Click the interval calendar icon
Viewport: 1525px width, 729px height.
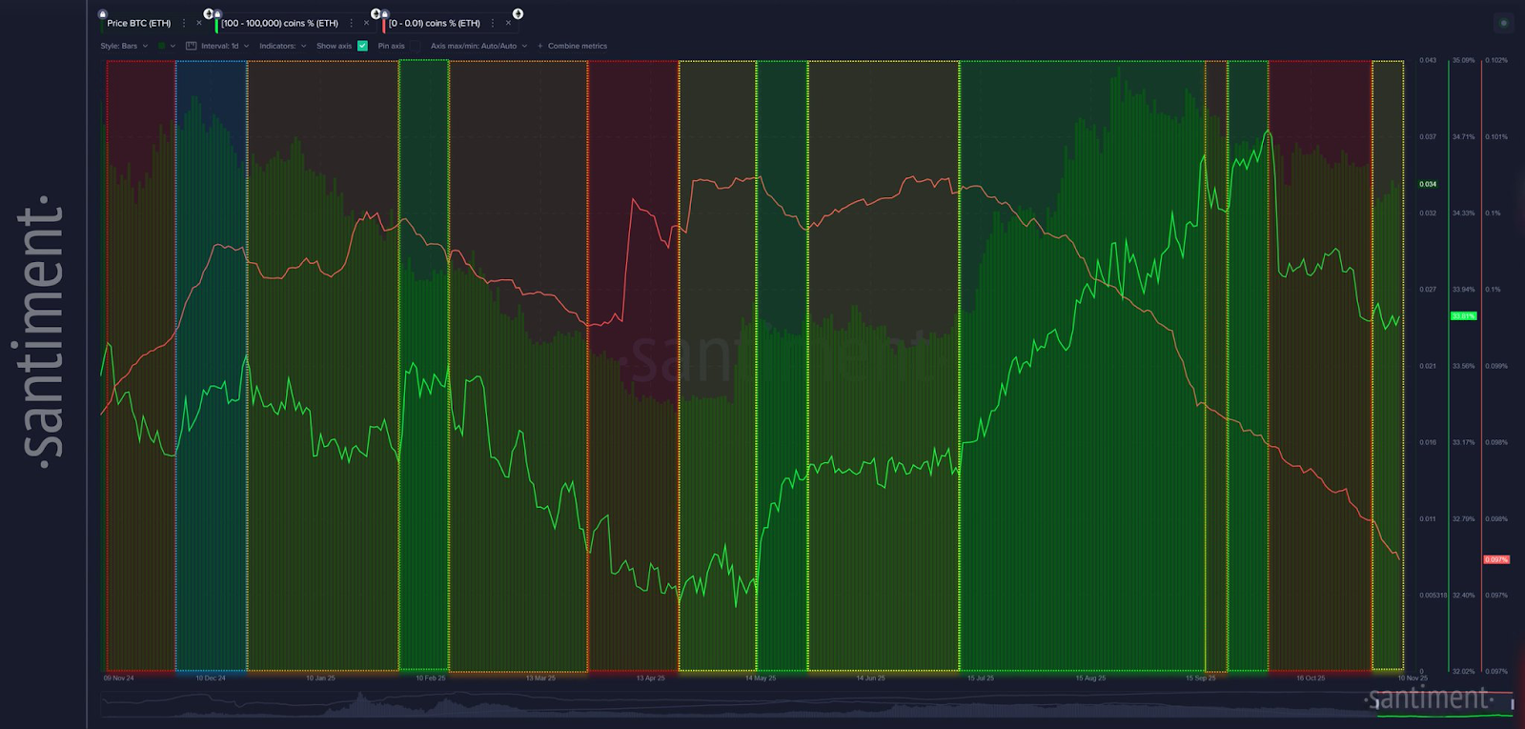pos(191,46)
